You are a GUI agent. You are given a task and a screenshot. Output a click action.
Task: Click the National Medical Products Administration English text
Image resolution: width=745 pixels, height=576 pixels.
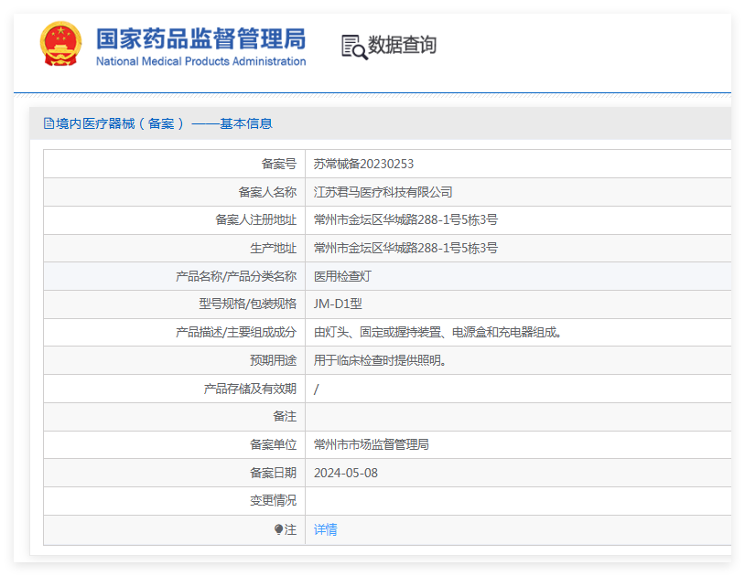pos(200,61)
